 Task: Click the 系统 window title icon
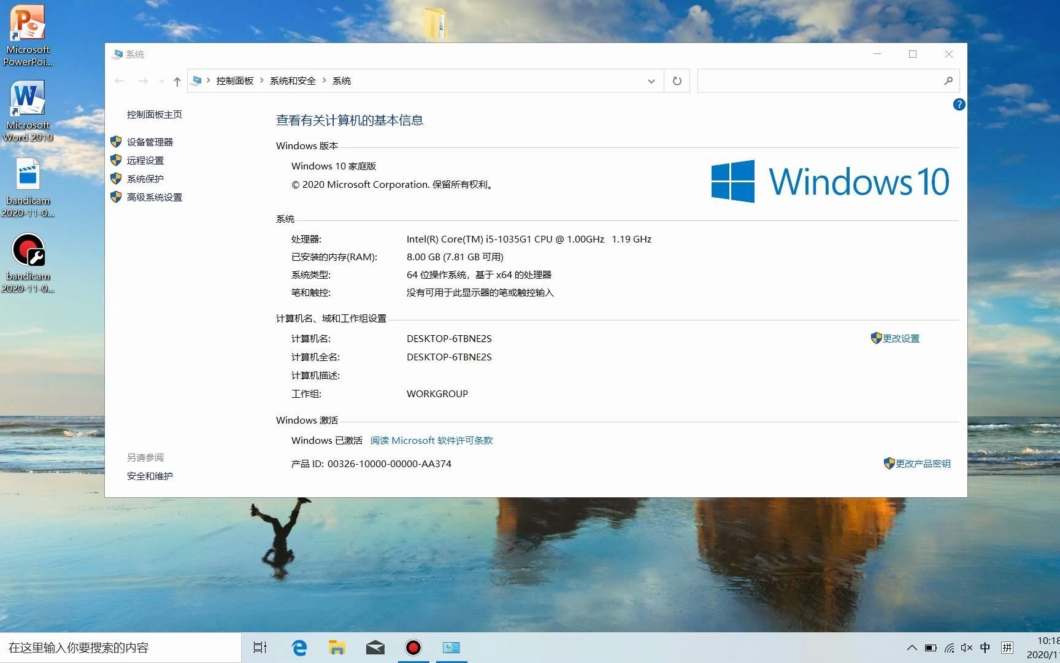[x=117, y=54]
